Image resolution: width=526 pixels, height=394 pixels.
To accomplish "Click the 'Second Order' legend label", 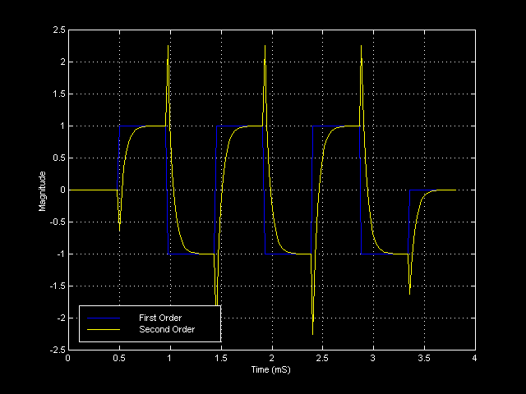I will (167, 329).
